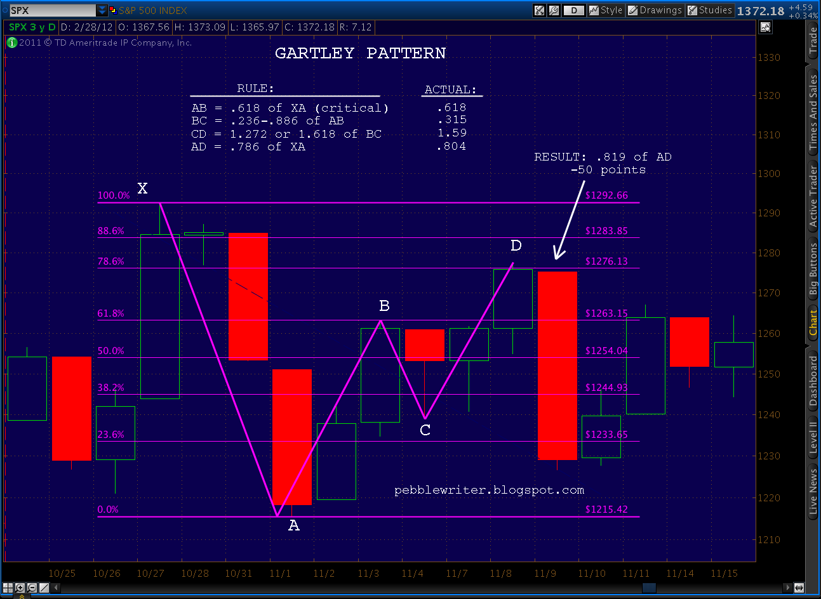Image resolution: width=821 pixels, height=599 pixels.
Task: Select the zoom-in magnifier tool
Action: coord(20,588)
